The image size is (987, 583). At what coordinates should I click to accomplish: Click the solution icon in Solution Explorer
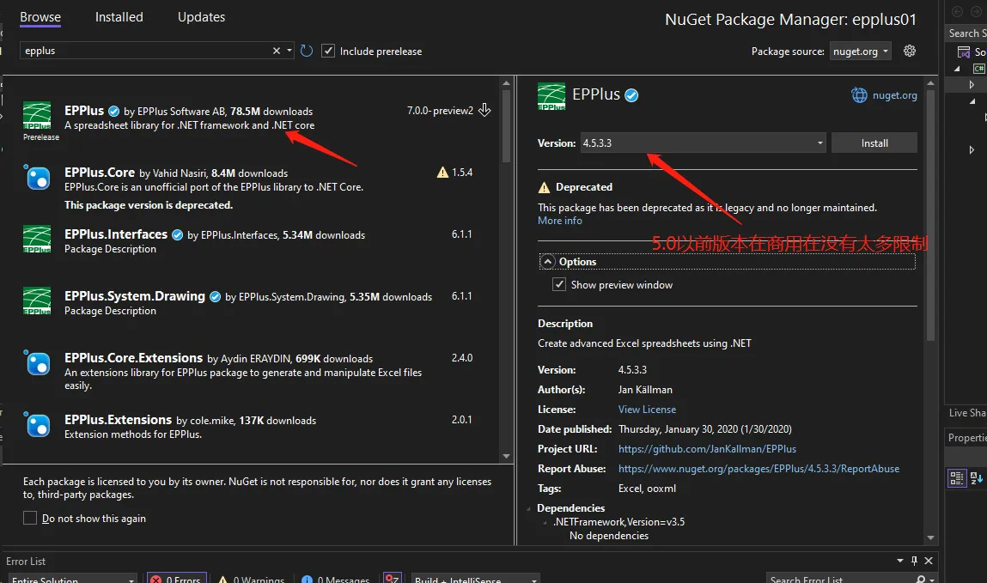(964, 52)
